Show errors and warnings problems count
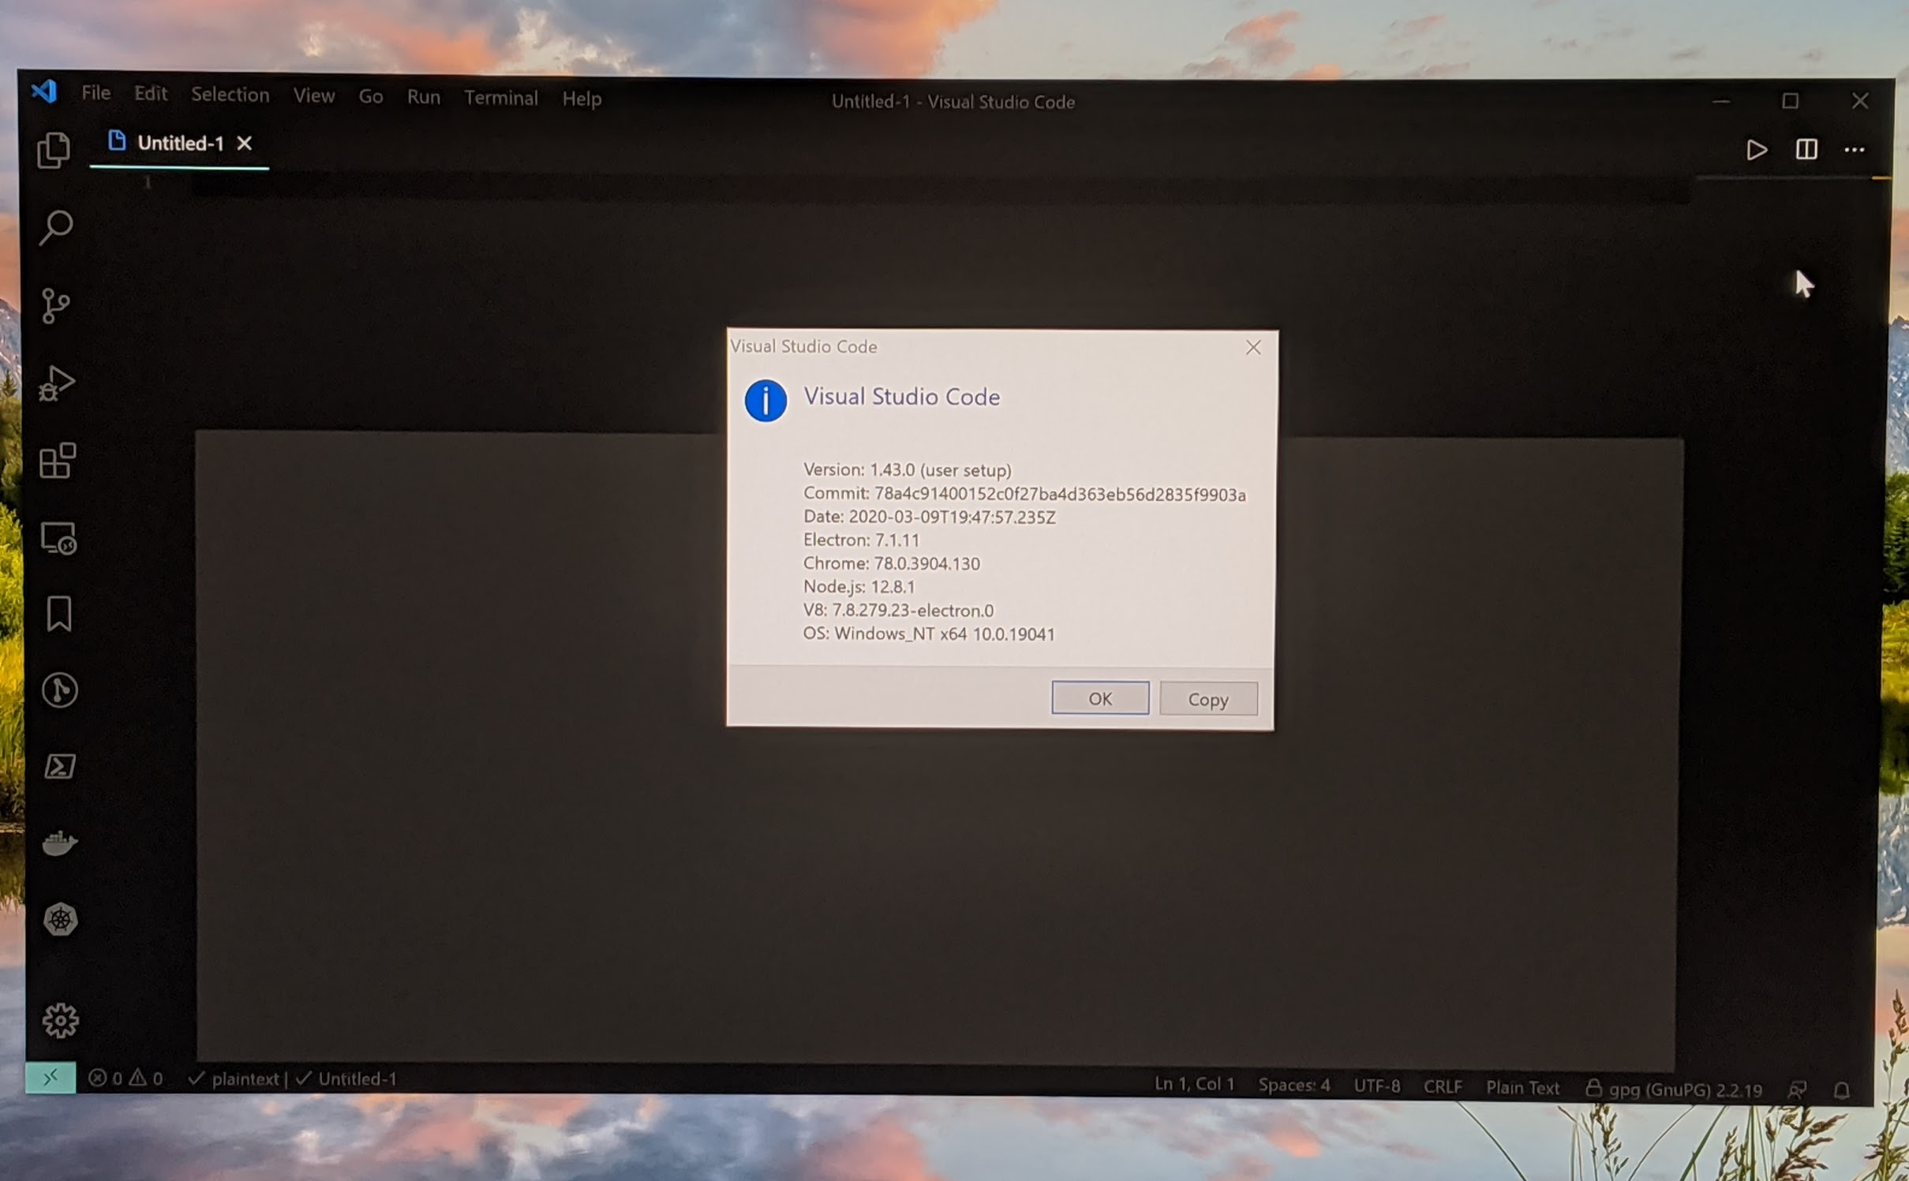Viewport: 1909px width, 1181px height. (125, 1078)
